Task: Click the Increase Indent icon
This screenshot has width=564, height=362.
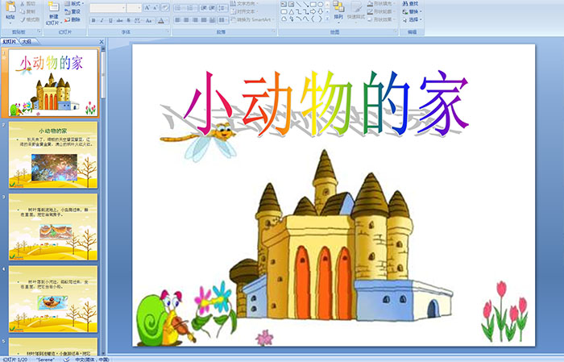Action: tap(212, 8)
